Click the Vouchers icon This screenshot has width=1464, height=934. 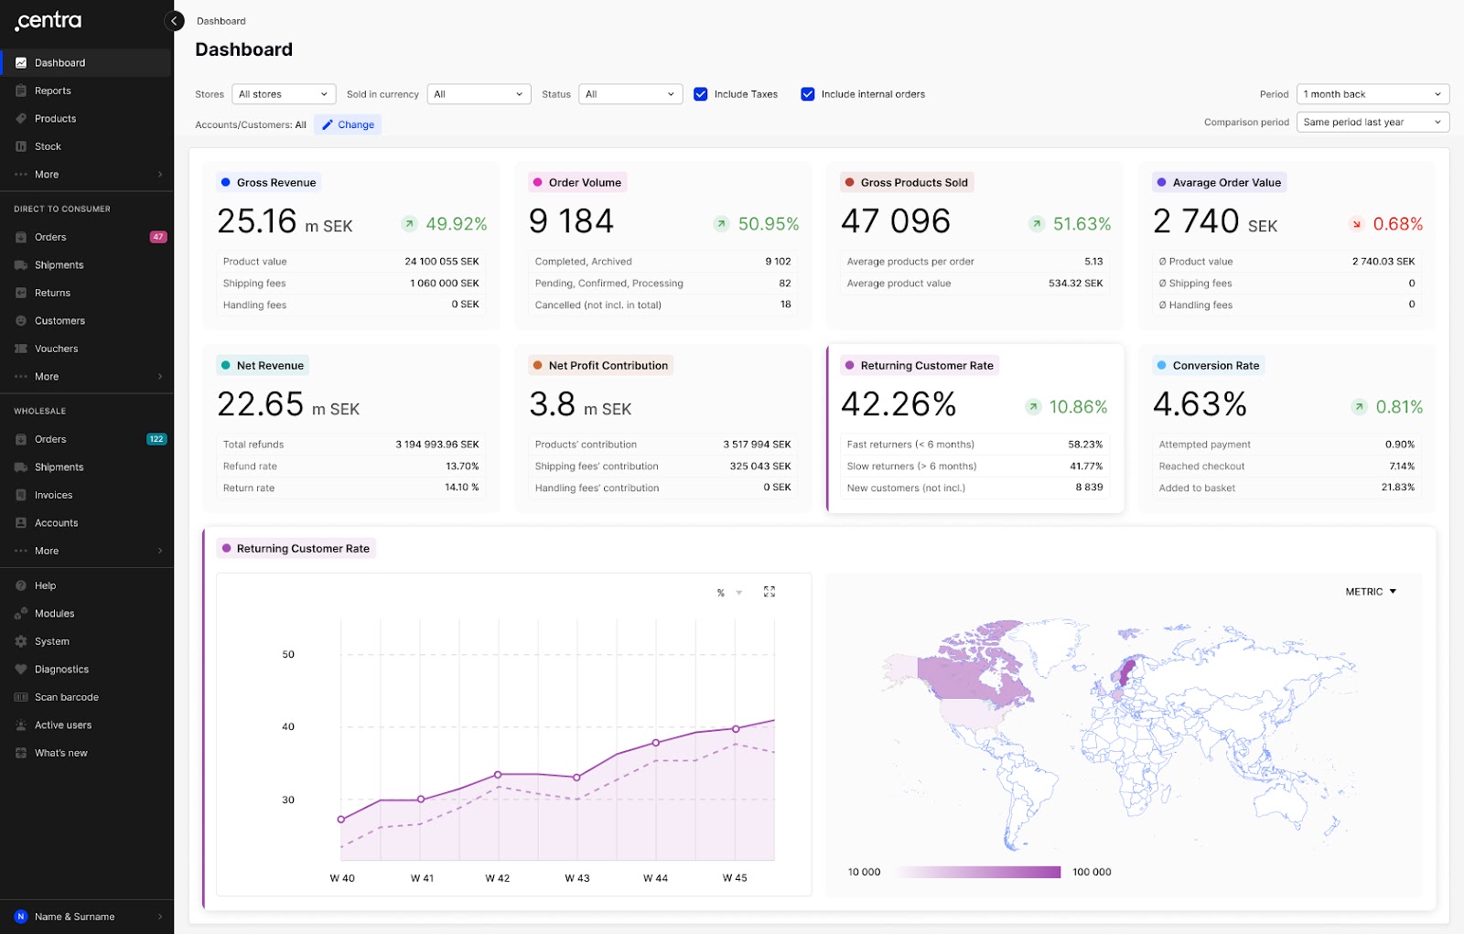21,349
